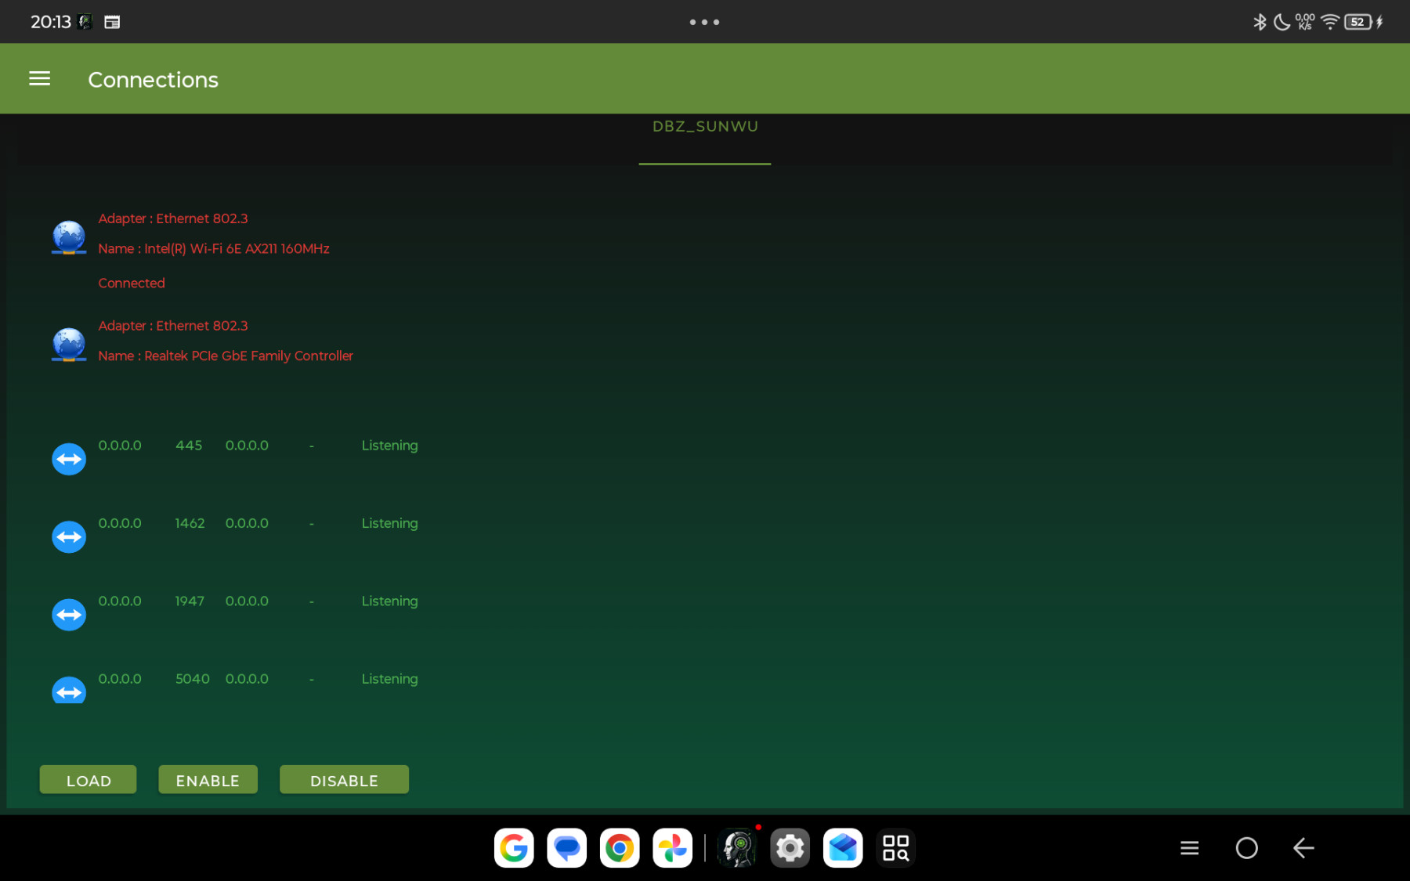The height and width of the screenshot is (881, 1410).
Task: Tap Listening status in port 1462 row
Action: [x=389, y=523]
